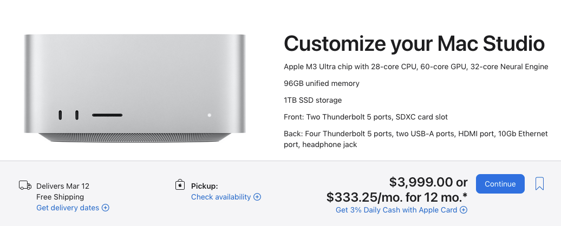The width and height of the screenshot is (561, 226).
Task: Click the SDXC card slot on the Mac Studio
Action: point(107,115)
